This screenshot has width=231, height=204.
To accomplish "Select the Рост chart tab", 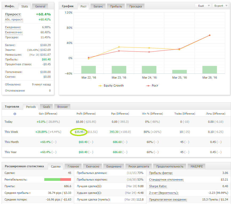I will (x=83, y=6).
